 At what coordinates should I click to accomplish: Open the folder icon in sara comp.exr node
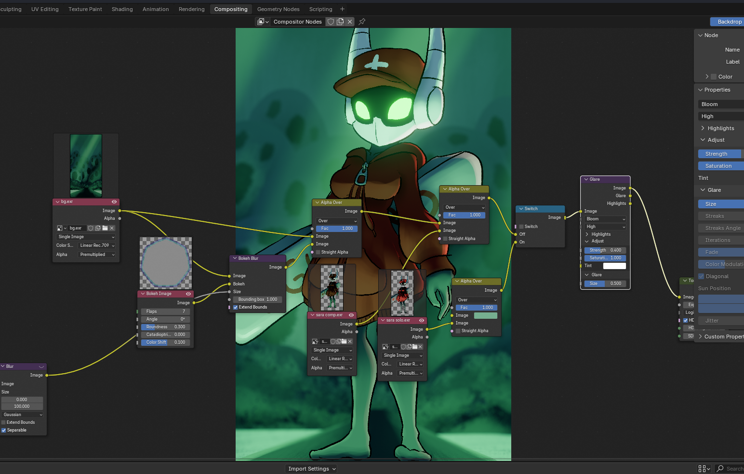point(344,341)
